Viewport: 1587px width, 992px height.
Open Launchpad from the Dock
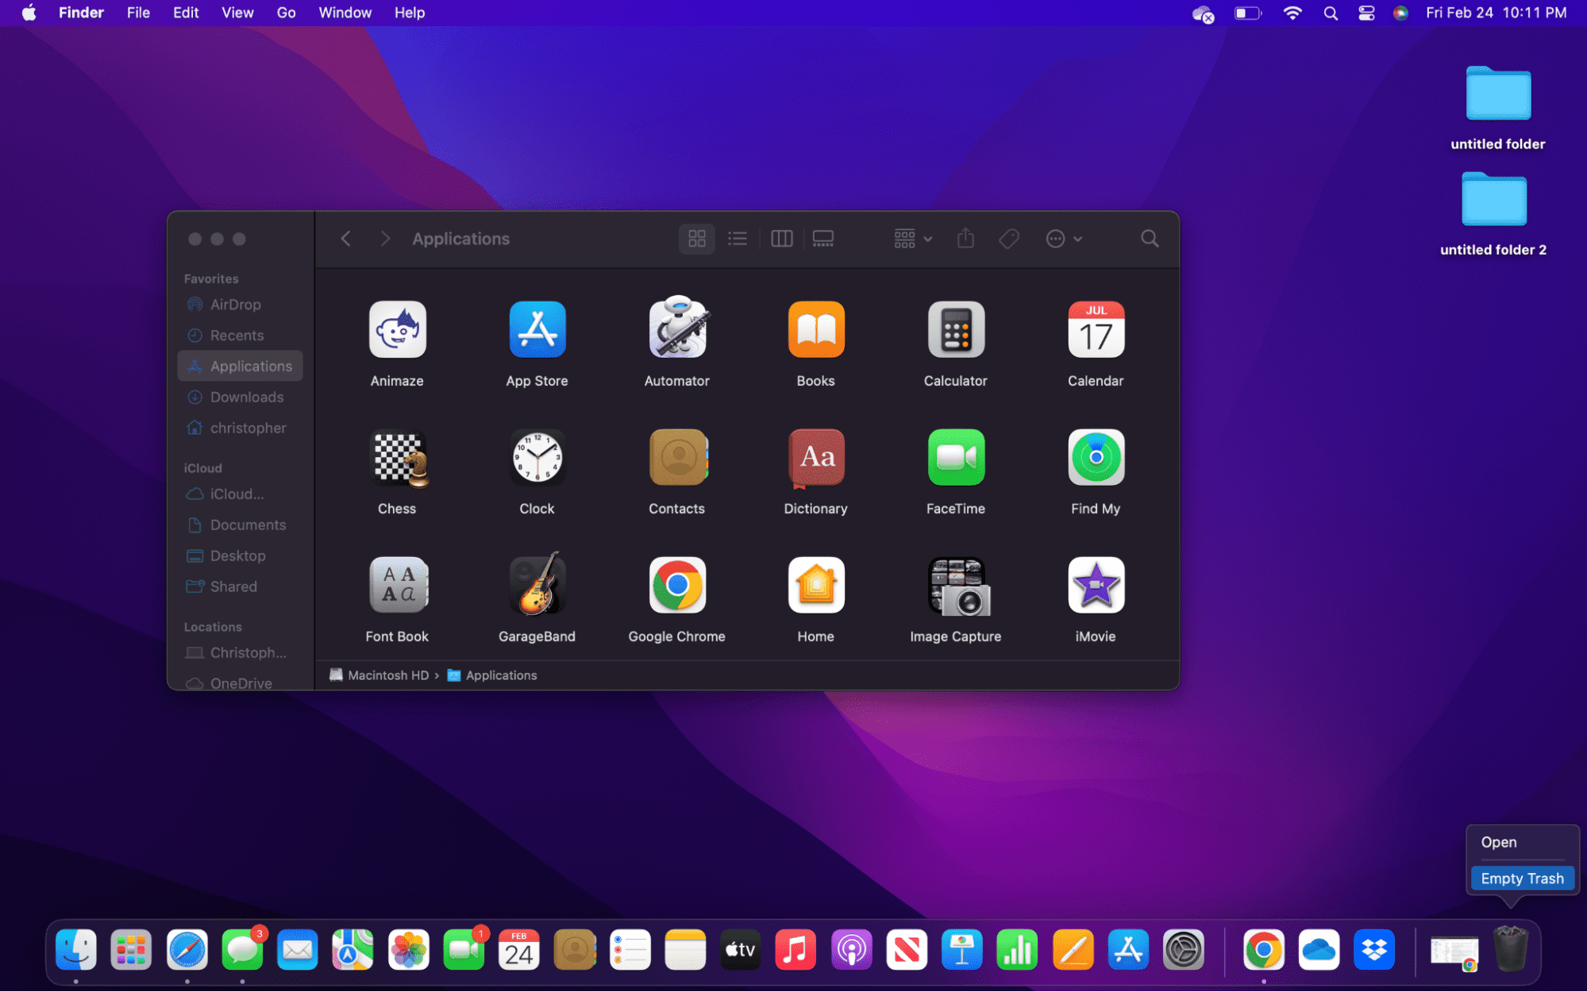pyautogui.click(x=131, y=950)
